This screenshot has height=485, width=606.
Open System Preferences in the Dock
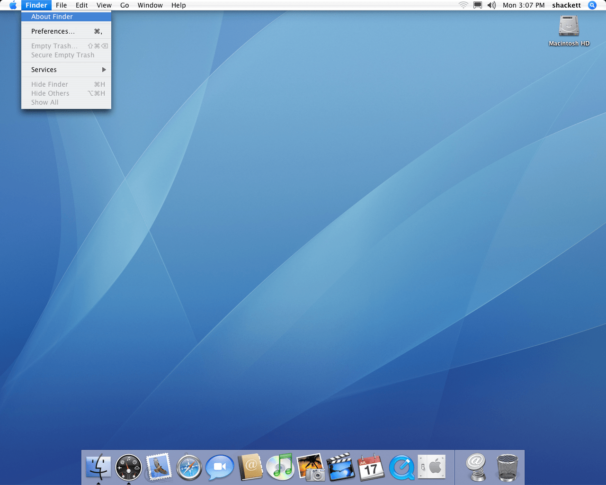click(432, 467)
